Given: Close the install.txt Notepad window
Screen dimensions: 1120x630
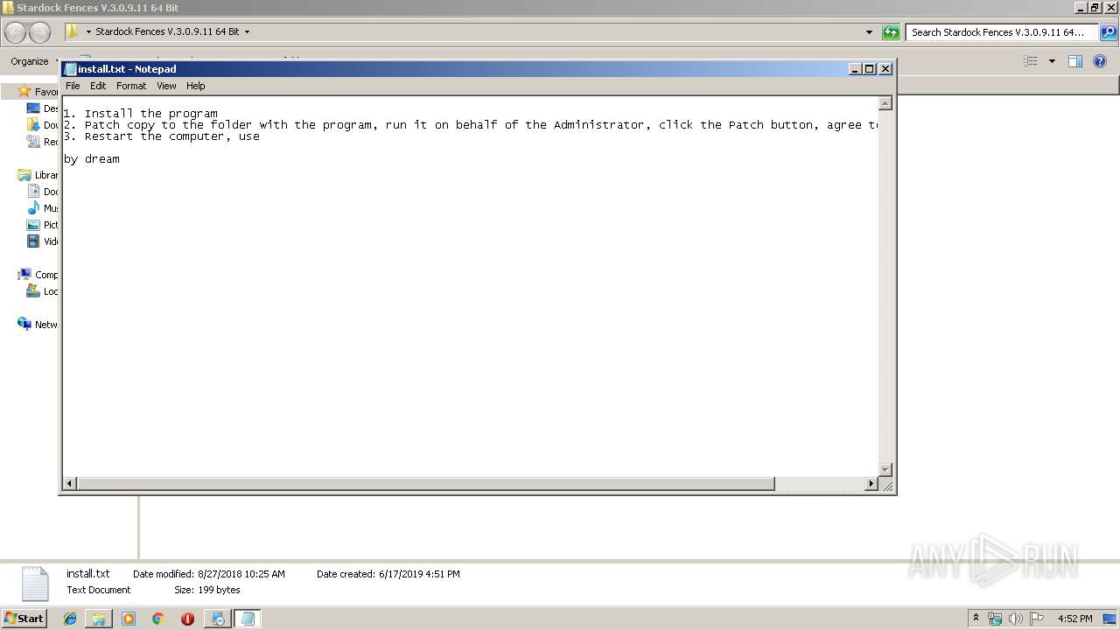Looking at the screenshot, I should (x=885, y=69).
